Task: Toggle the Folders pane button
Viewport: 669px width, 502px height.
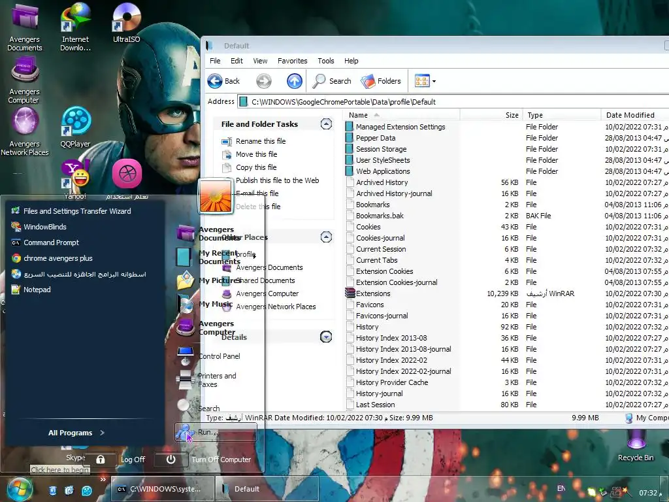Action: coord(381,81)
